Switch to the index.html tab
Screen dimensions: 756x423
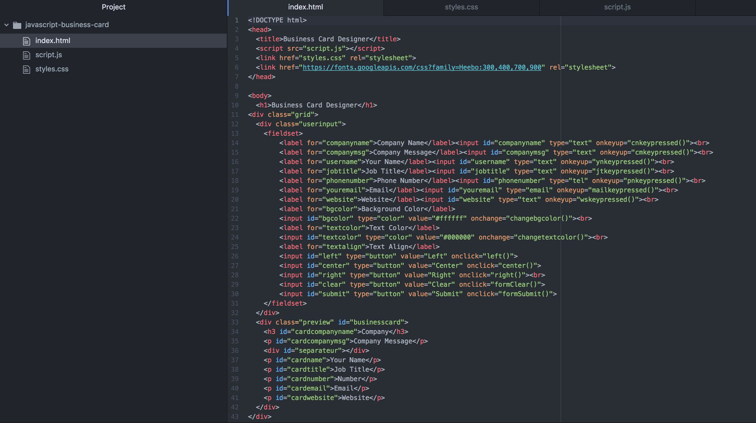(x=306, y=7)
